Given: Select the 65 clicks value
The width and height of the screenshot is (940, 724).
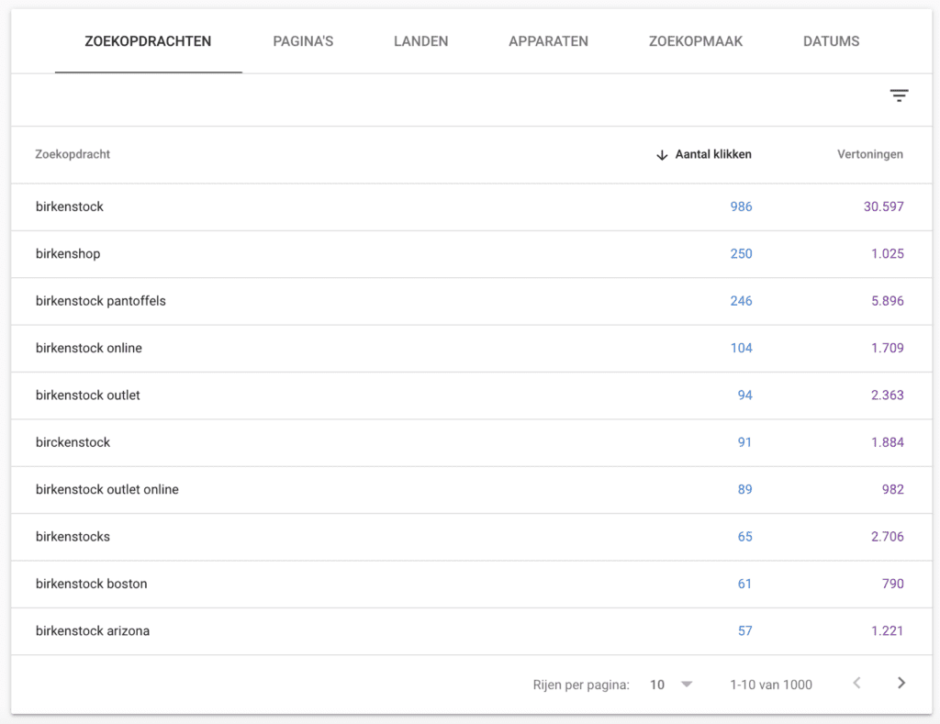Looking at the screenshot, I should [x=744, y=537].
